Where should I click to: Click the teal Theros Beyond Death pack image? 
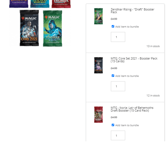click(x=40, y=4)
